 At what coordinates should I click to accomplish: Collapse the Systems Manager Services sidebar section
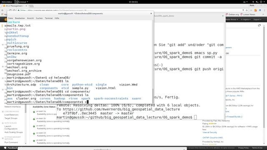click(3, 138)
